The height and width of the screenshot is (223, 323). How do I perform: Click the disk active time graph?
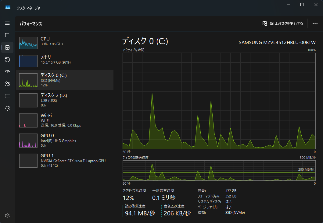click(219, 101)
